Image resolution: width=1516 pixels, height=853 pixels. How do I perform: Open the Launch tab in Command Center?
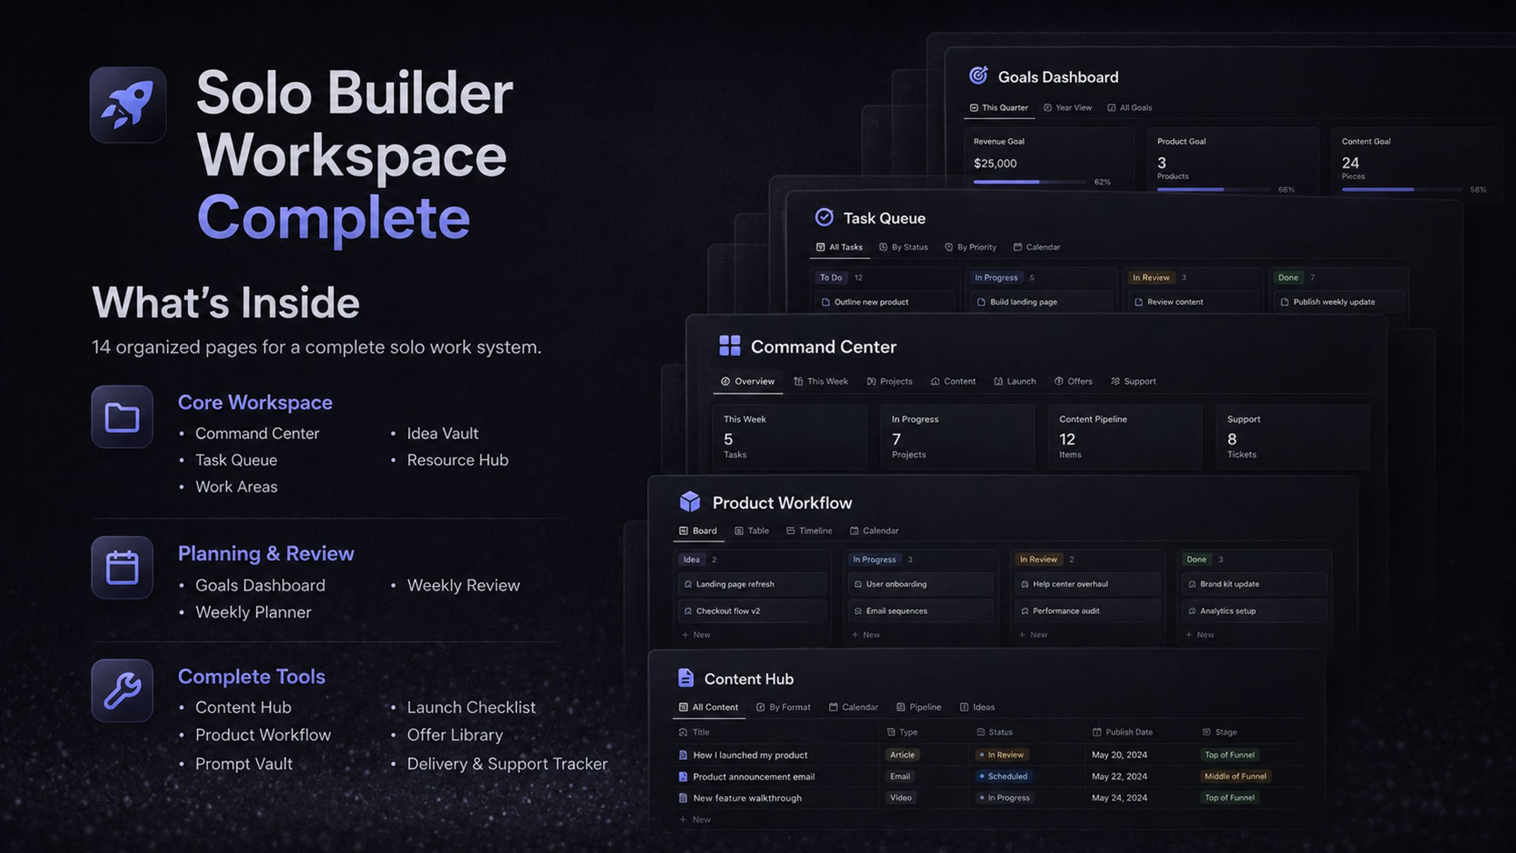(x=1015, y=381)
